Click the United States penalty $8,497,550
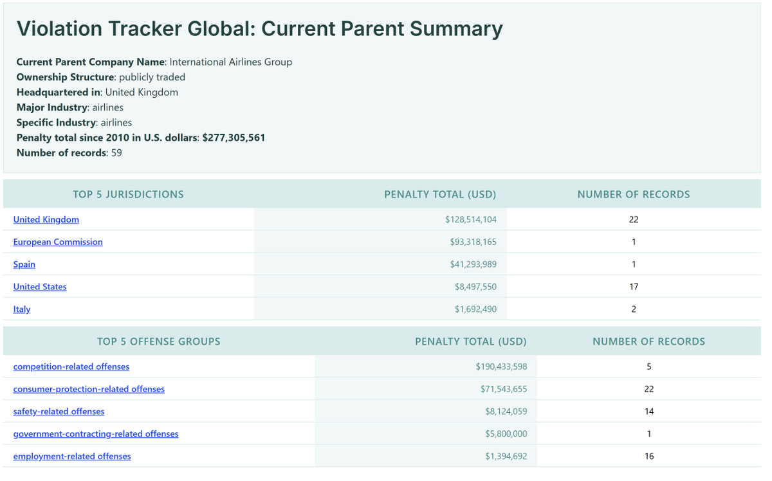 tap(475, 287)
